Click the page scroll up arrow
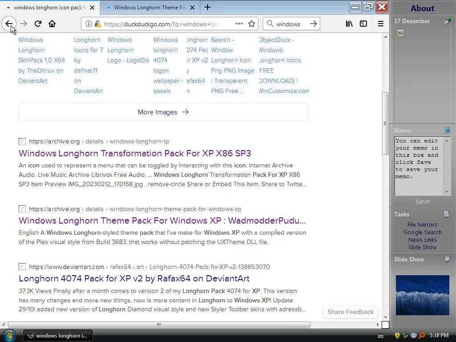The image size is (456, 342). click(x=385, y=37)
